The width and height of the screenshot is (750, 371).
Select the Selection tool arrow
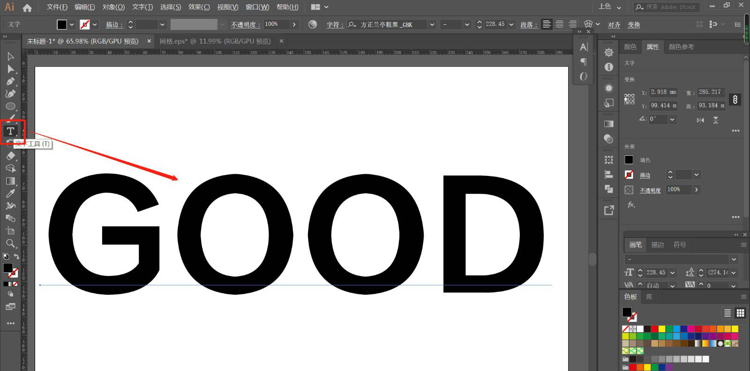[x=10, y=57]
